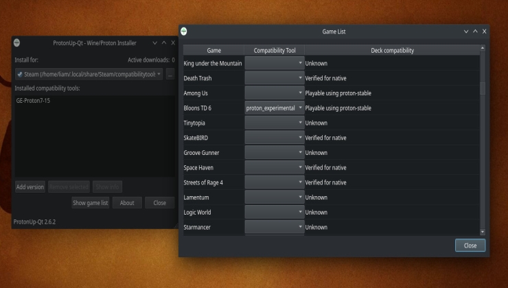Open compatibility tool dropdown for Starmancer
Viewport: 508px width, 288px height.
tap(275, 227)
